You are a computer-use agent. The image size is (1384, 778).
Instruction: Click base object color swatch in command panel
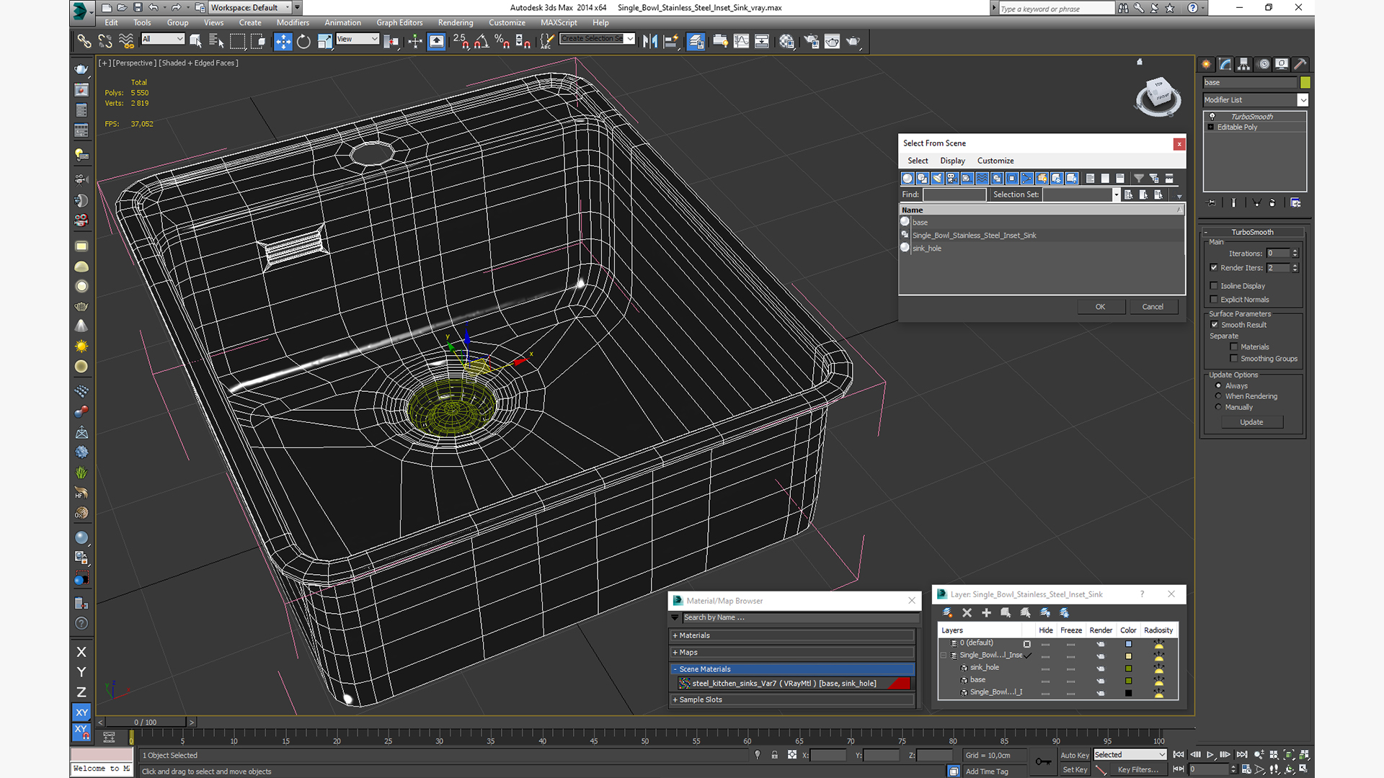1305,82
